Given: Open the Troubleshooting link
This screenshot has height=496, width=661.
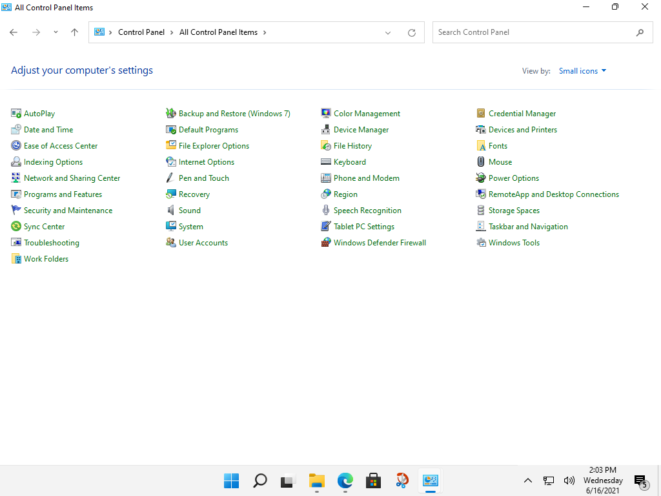Looking at the screenshot, I should [52, 243].
